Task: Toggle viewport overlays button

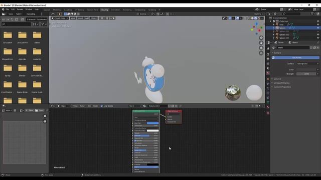Action: [x=237, y=18]
